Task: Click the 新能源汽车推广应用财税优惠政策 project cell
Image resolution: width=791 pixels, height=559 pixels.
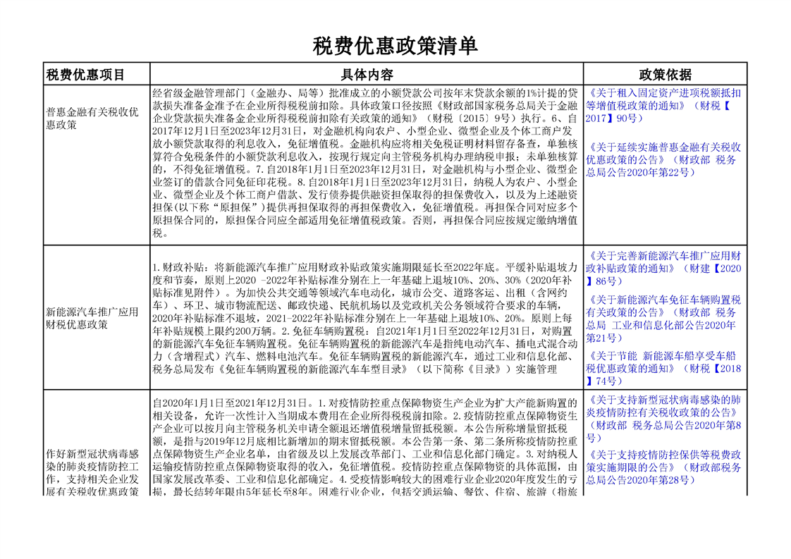Action: tap(92, 318)
